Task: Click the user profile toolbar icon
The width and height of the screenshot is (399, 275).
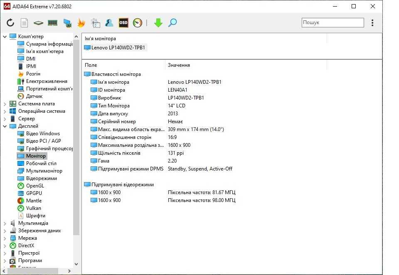Action: [x=109, y=23]
